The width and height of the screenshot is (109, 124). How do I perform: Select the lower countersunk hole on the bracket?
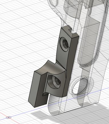pyautogui.click(x=54, y=82)
